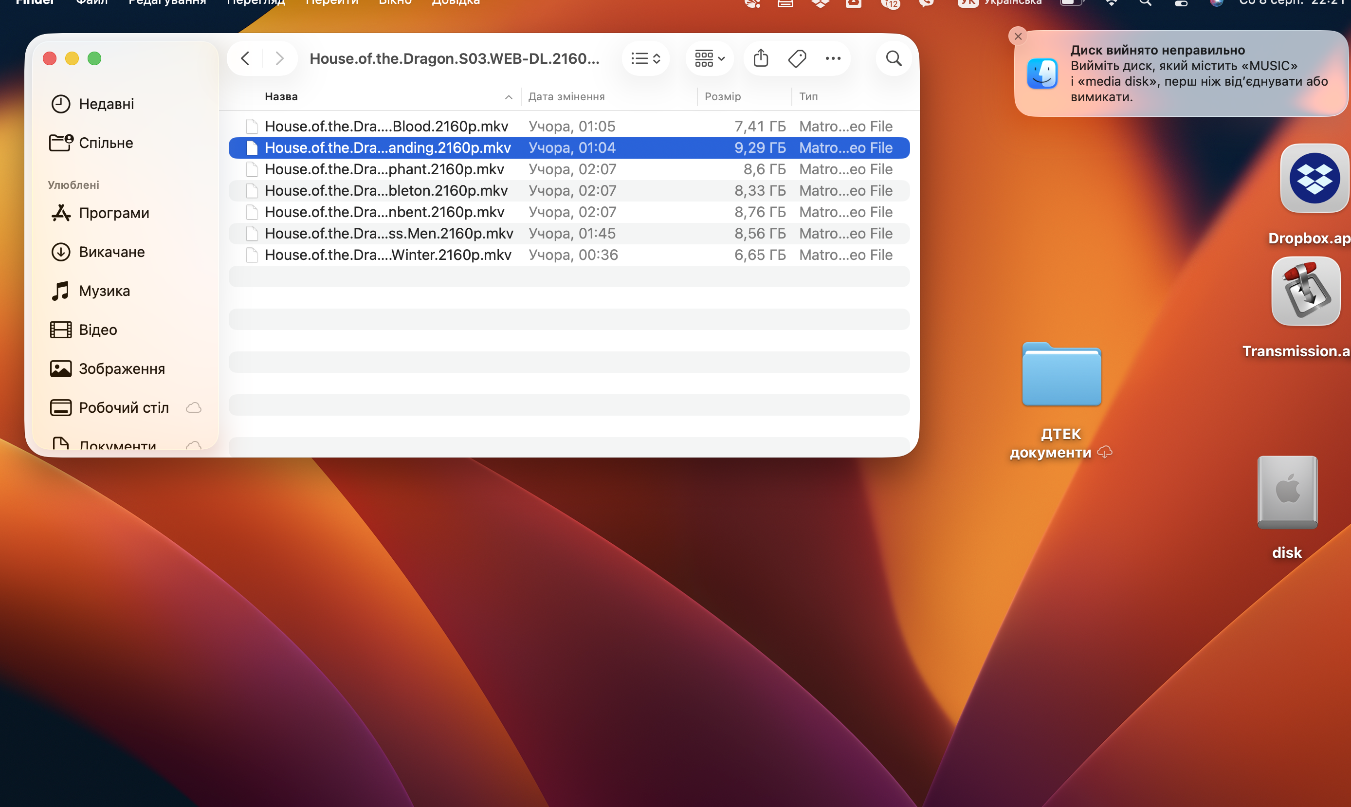This screenshot has width=1351, height=807.
Task: Click the clock icon beside Недавні
Action: click(x=61, y=104)
